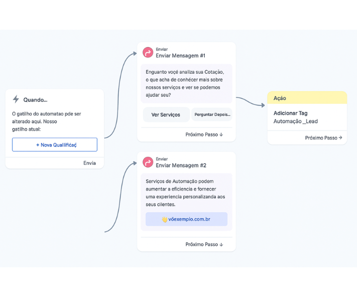Select the 'Perguntar Depois...' reply button
Viewport: 357px width, 297px height.
coord(212,115)
